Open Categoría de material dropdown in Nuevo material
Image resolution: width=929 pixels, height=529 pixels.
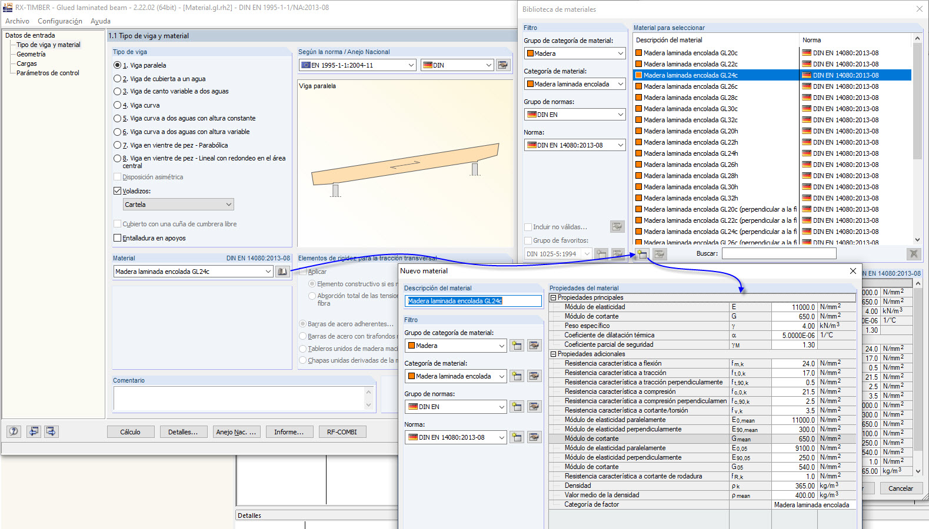(455, 376)
